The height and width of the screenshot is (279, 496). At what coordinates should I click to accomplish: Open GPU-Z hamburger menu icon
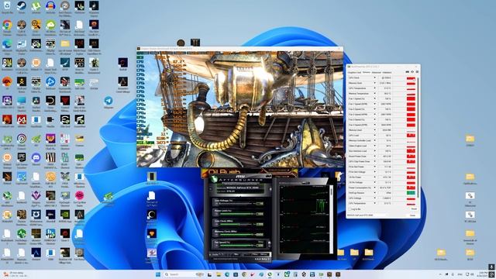pos(417,72)
